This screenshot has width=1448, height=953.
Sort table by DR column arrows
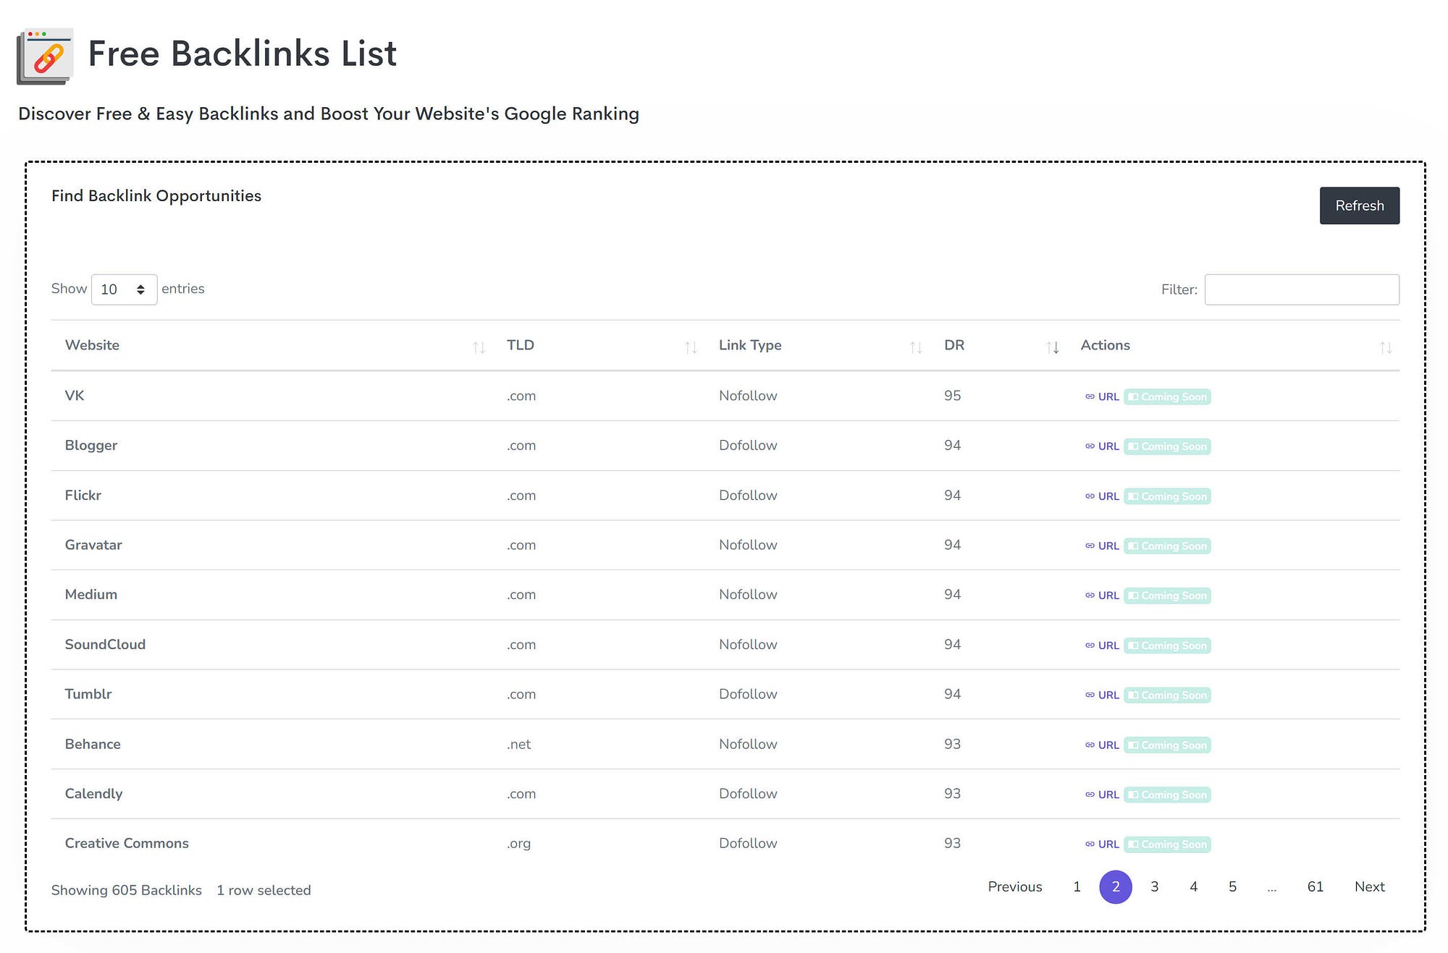coord(1052,348)
